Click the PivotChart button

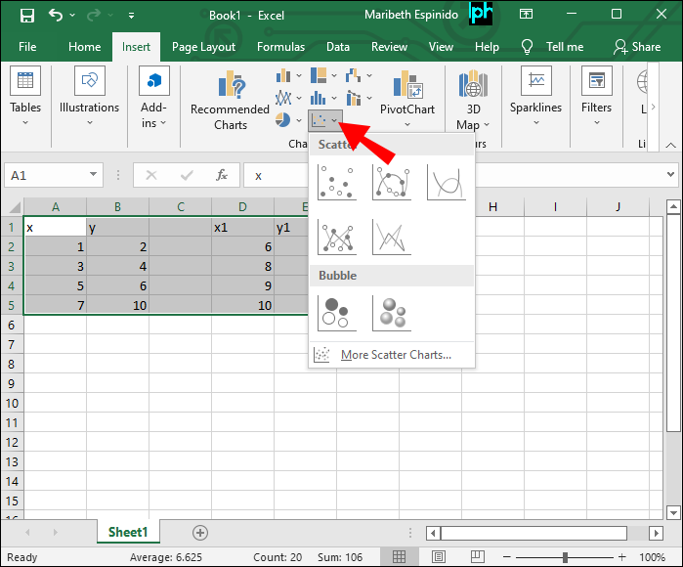pos(407,99)
